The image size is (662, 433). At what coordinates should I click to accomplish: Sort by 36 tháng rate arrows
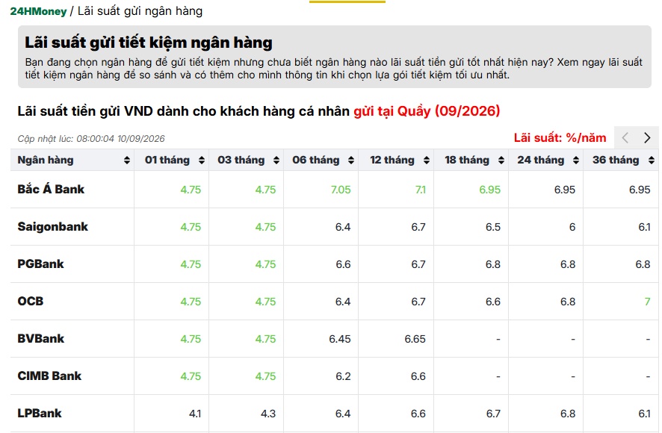(652, 161)
